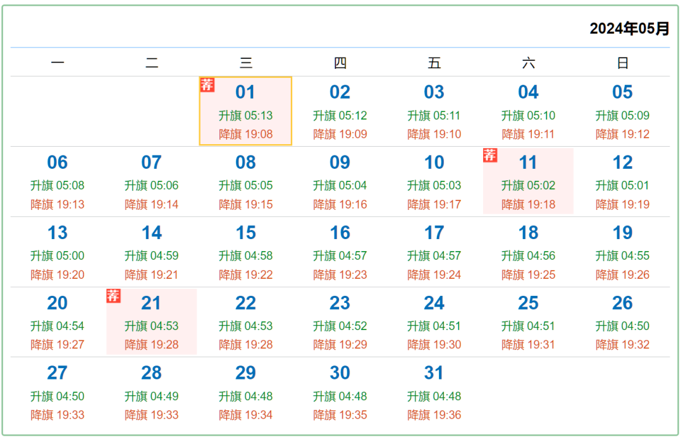The height and width of the screenshot is (442, 683).
Task: Click 降旗 19:24 under date 17
Action: [434, 275]
